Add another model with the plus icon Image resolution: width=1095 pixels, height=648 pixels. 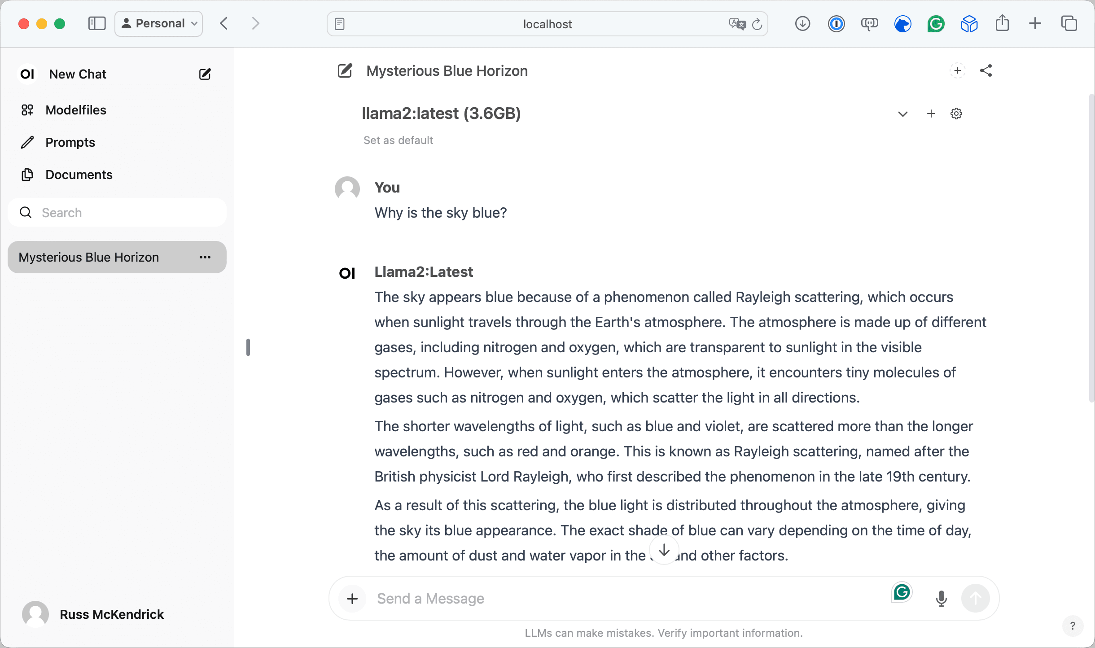[x=931, y=114]
